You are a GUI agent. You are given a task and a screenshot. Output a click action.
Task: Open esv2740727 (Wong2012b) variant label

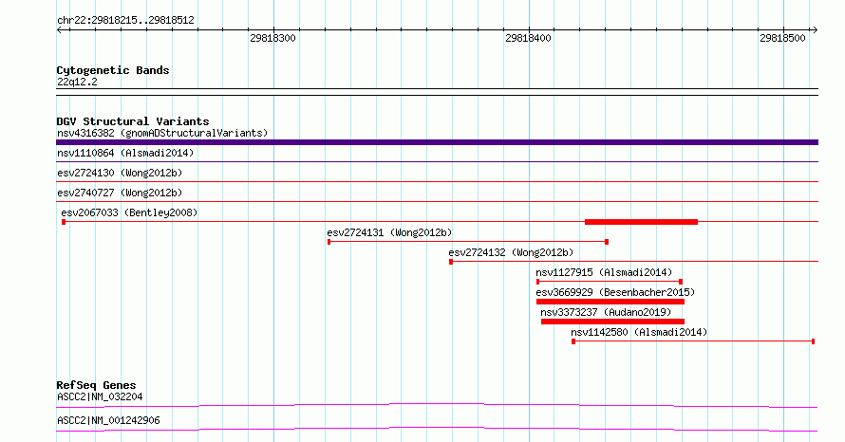tap(120, 193)
